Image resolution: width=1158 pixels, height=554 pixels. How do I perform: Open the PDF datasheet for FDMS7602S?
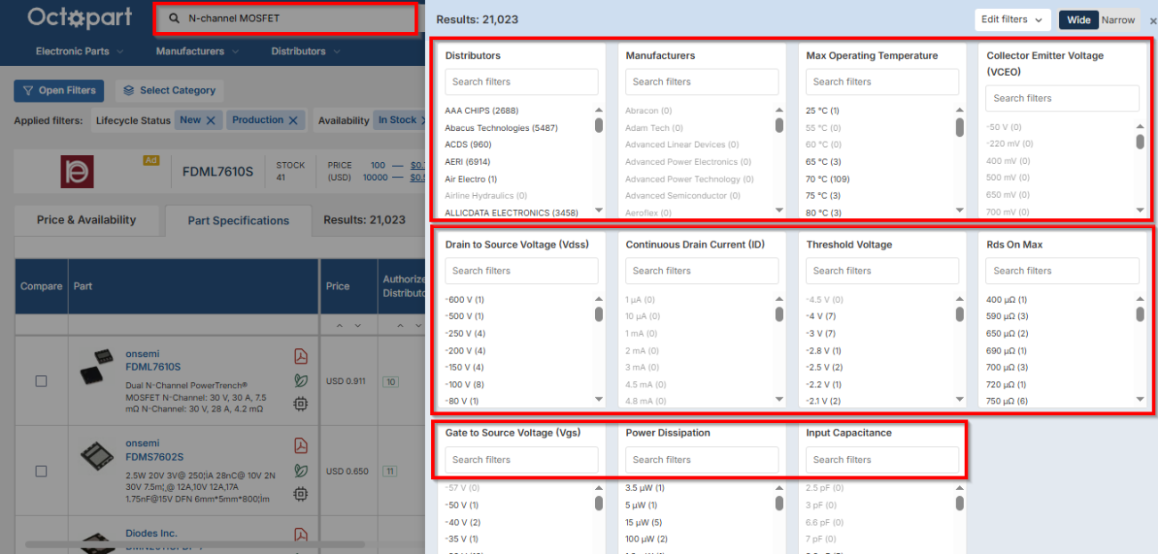[301, 445]
